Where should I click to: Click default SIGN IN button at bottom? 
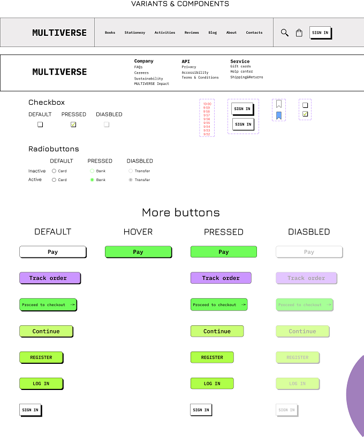click(x=31, y=410)
